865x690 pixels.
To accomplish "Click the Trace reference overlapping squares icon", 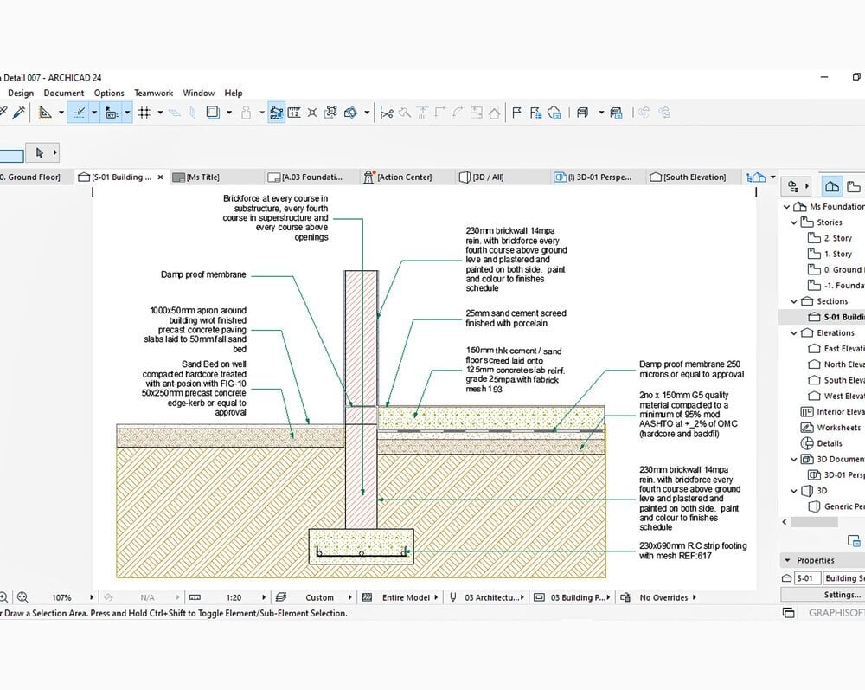I will [x=213, y=113].
